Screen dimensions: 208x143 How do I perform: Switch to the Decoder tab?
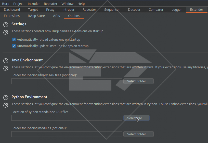[134, 9]
